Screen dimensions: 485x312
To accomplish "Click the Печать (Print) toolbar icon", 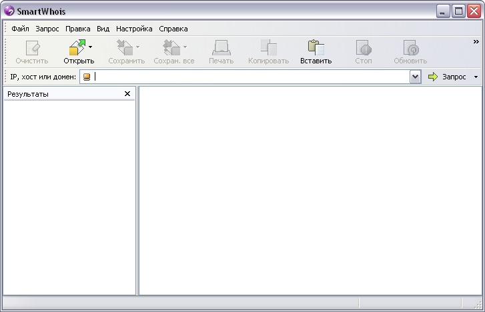I will pos(221,48).
